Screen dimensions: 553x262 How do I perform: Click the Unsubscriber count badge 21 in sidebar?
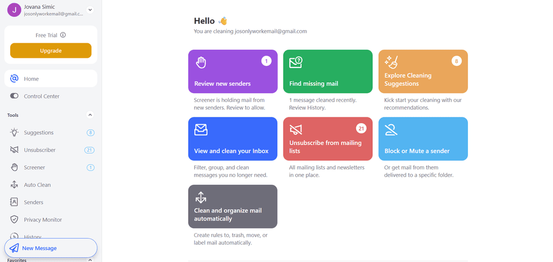coord(89,150)
